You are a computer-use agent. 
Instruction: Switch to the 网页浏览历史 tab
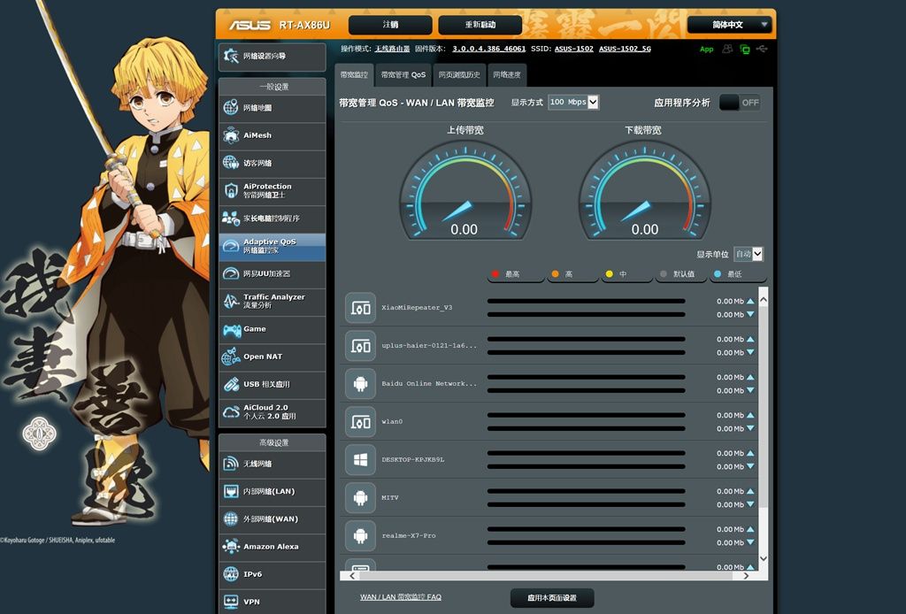click(x=459, y=75)
